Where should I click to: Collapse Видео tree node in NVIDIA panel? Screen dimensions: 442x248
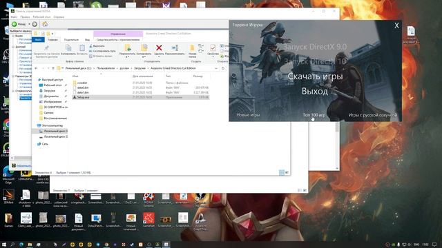(13, 36)
